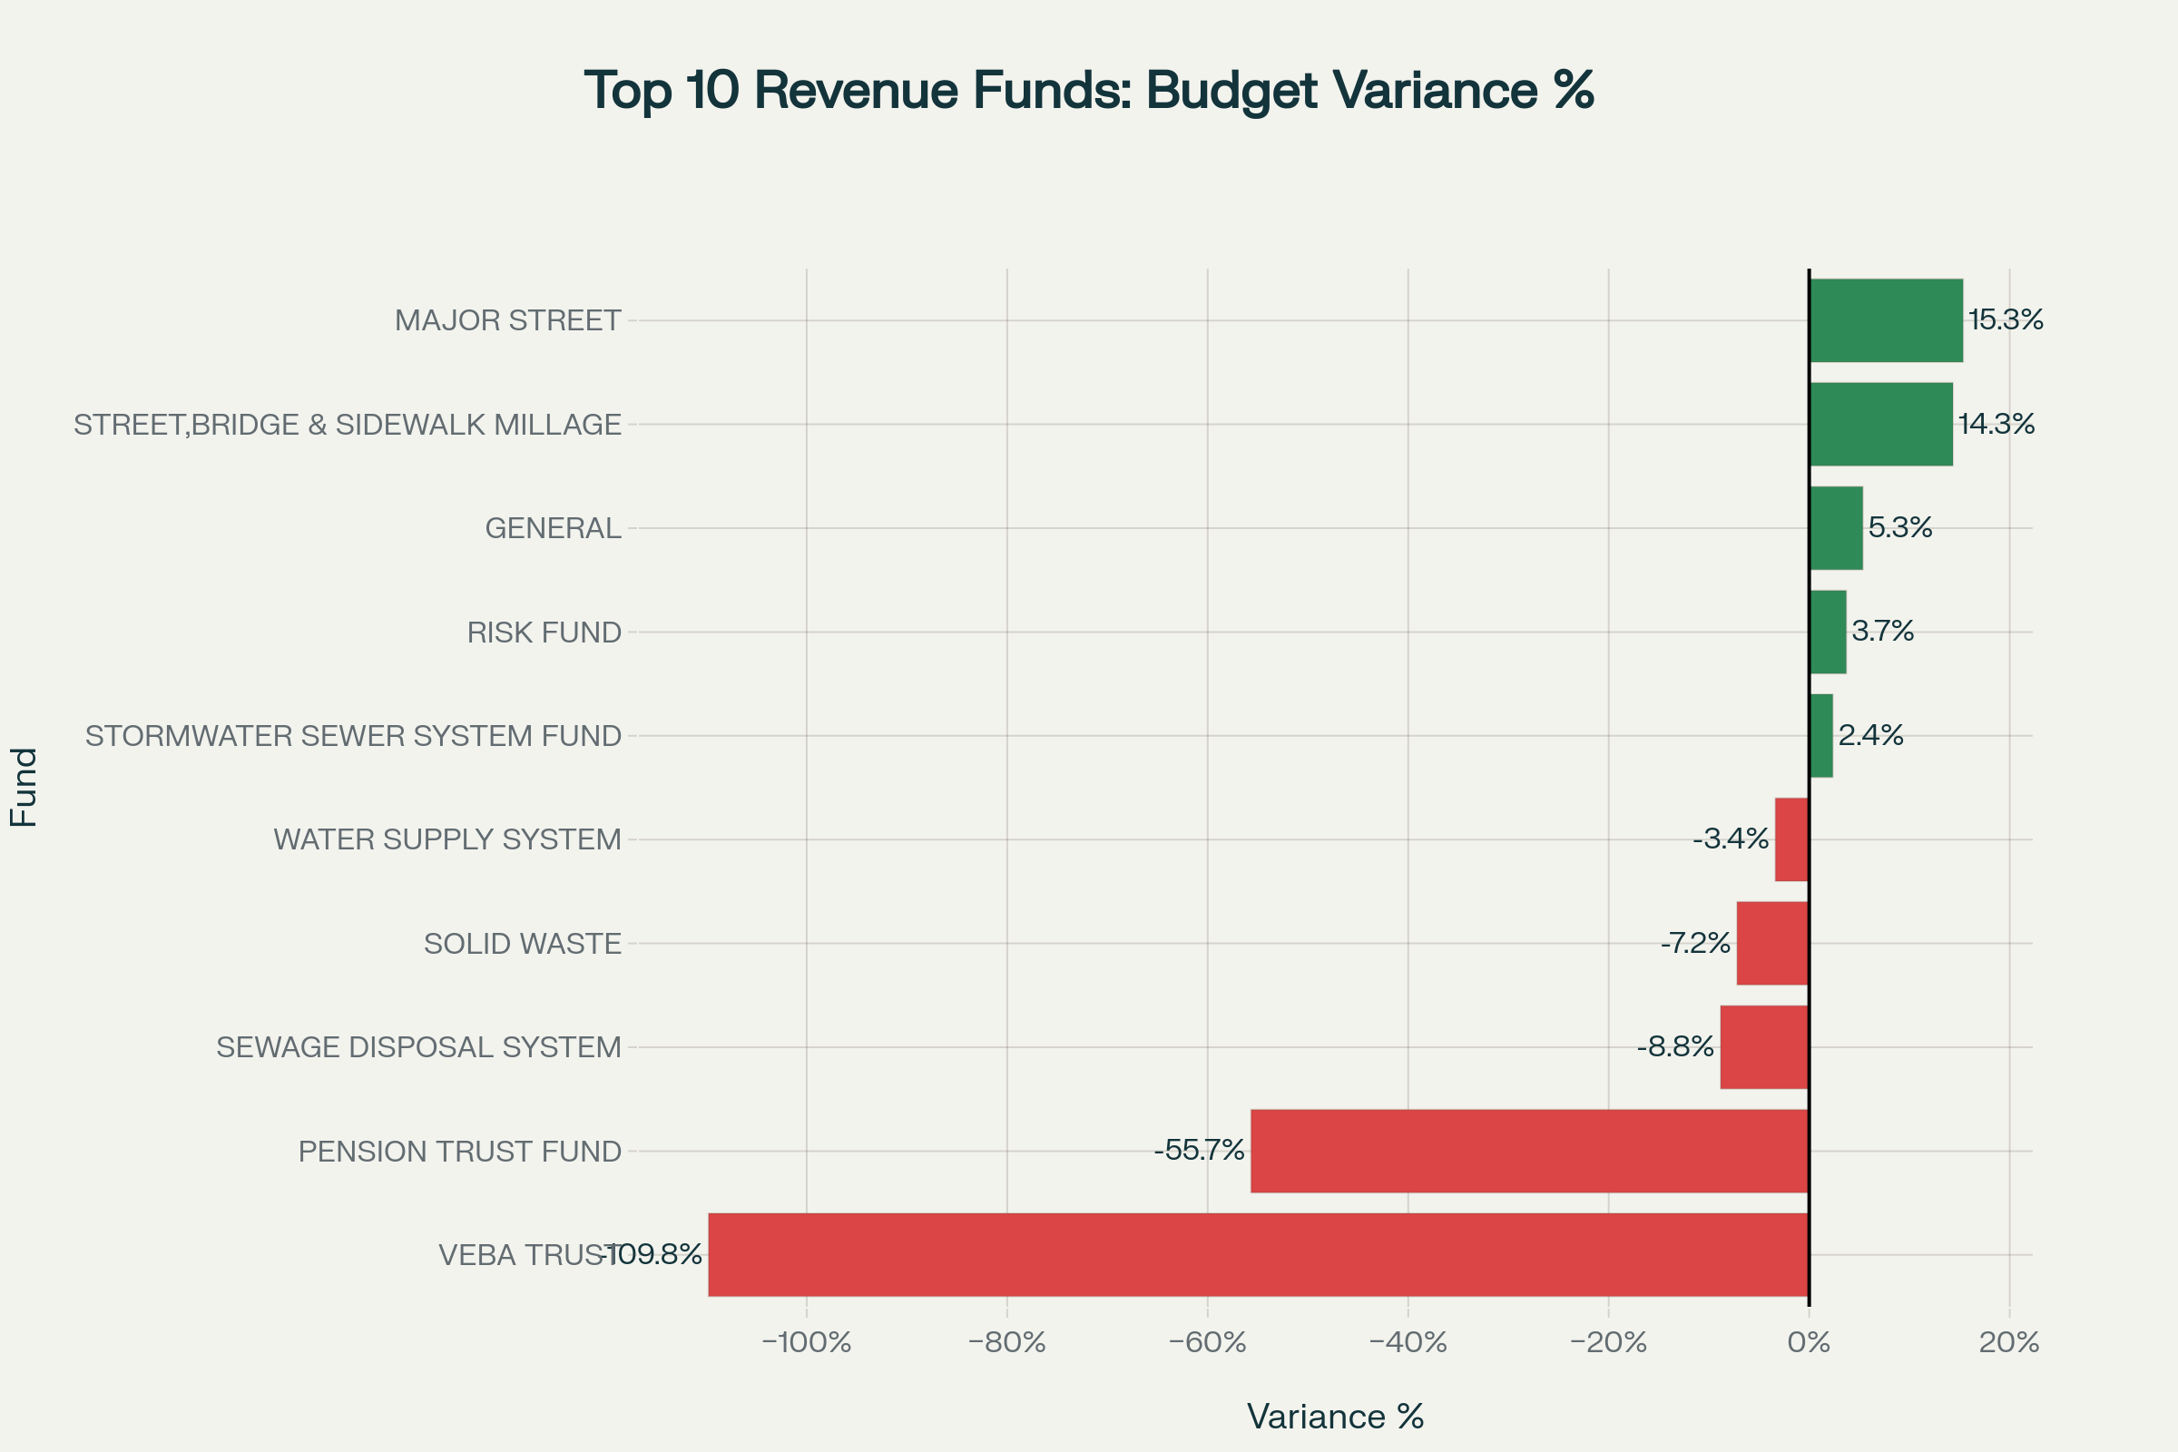Image resolution: width=2178 pixels, height=1452 pixels.
Task: Click the -55.7% value label
Action: pyautogui.click(x=1198, y=1150)
